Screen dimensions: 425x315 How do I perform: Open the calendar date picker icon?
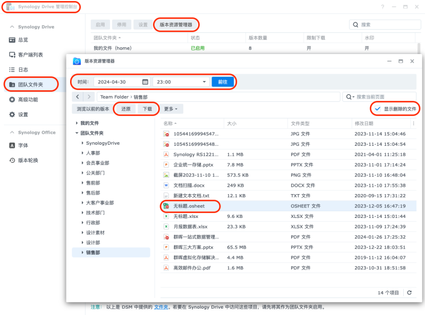[x=145, y=82]
